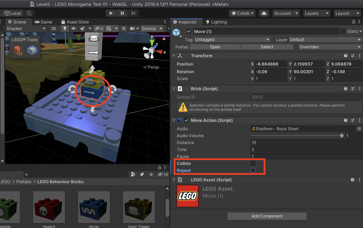Open Scene view more options menu
This screenshot has width=363, height=228.
click(165, 22)
